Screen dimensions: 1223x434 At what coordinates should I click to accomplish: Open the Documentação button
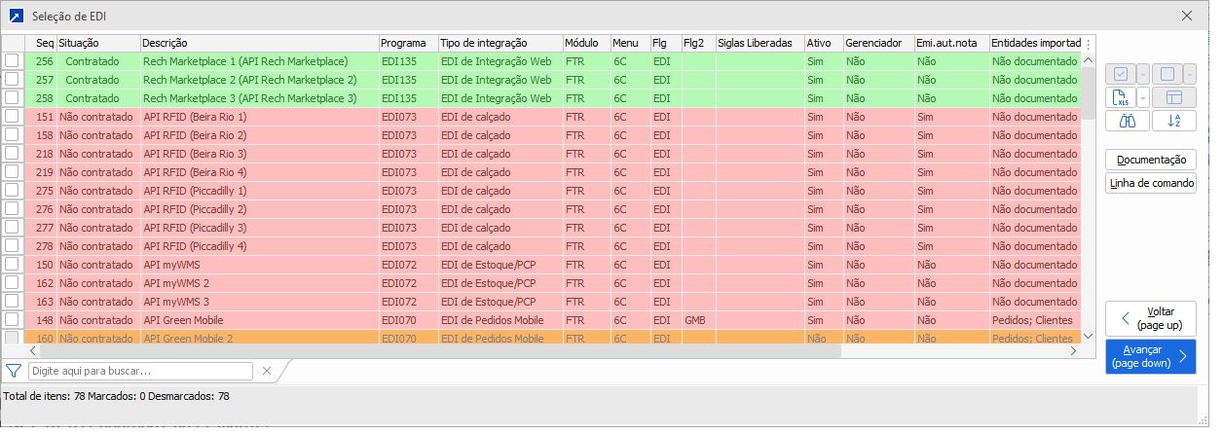[x=1151, y=160]
